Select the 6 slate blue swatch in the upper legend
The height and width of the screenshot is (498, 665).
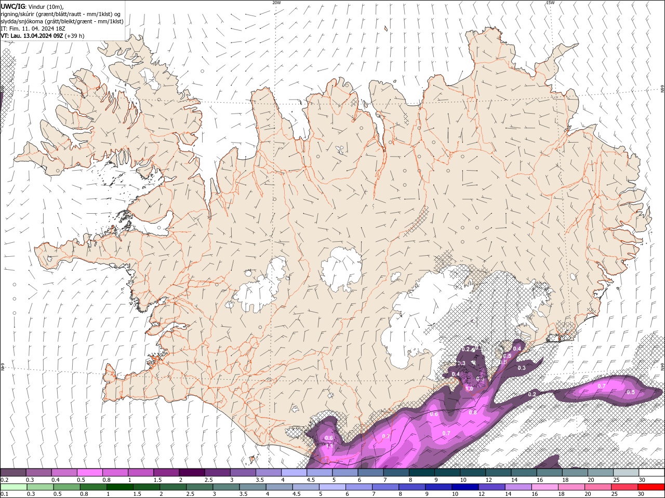[371, 473]
